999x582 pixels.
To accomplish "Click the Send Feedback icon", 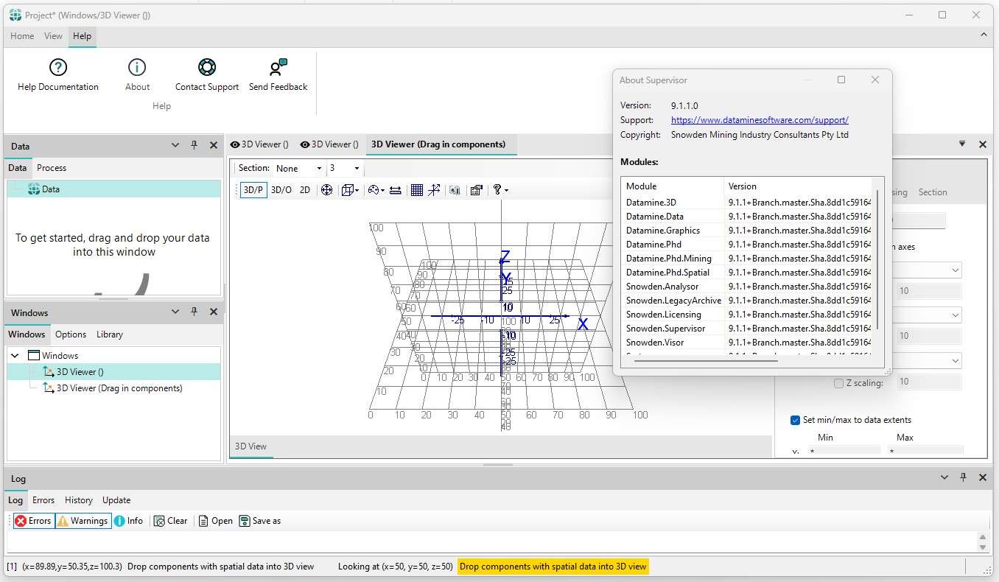I will pos(278,68).
